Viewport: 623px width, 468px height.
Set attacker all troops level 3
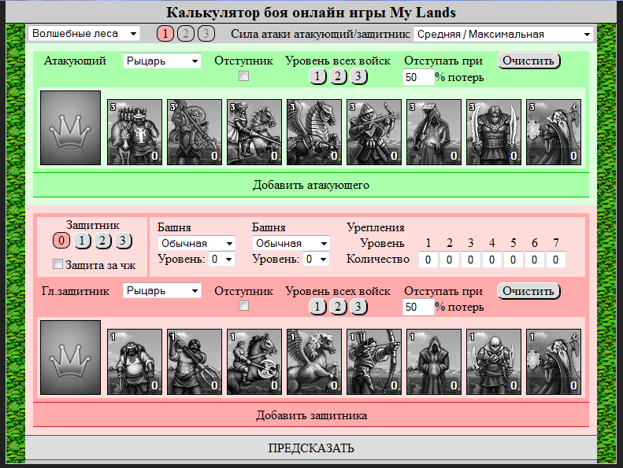pos(358,76)
